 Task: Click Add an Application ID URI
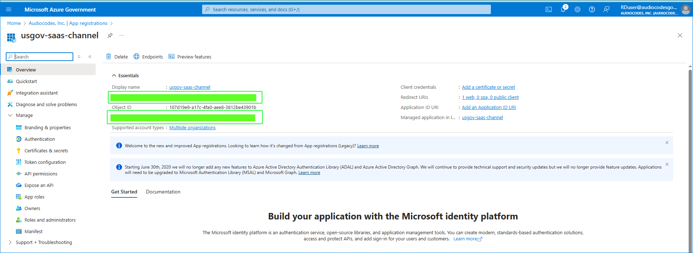[489, 107]
